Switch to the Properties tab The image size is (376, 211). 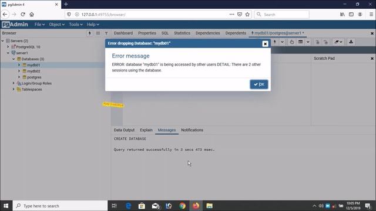[147, 33]
